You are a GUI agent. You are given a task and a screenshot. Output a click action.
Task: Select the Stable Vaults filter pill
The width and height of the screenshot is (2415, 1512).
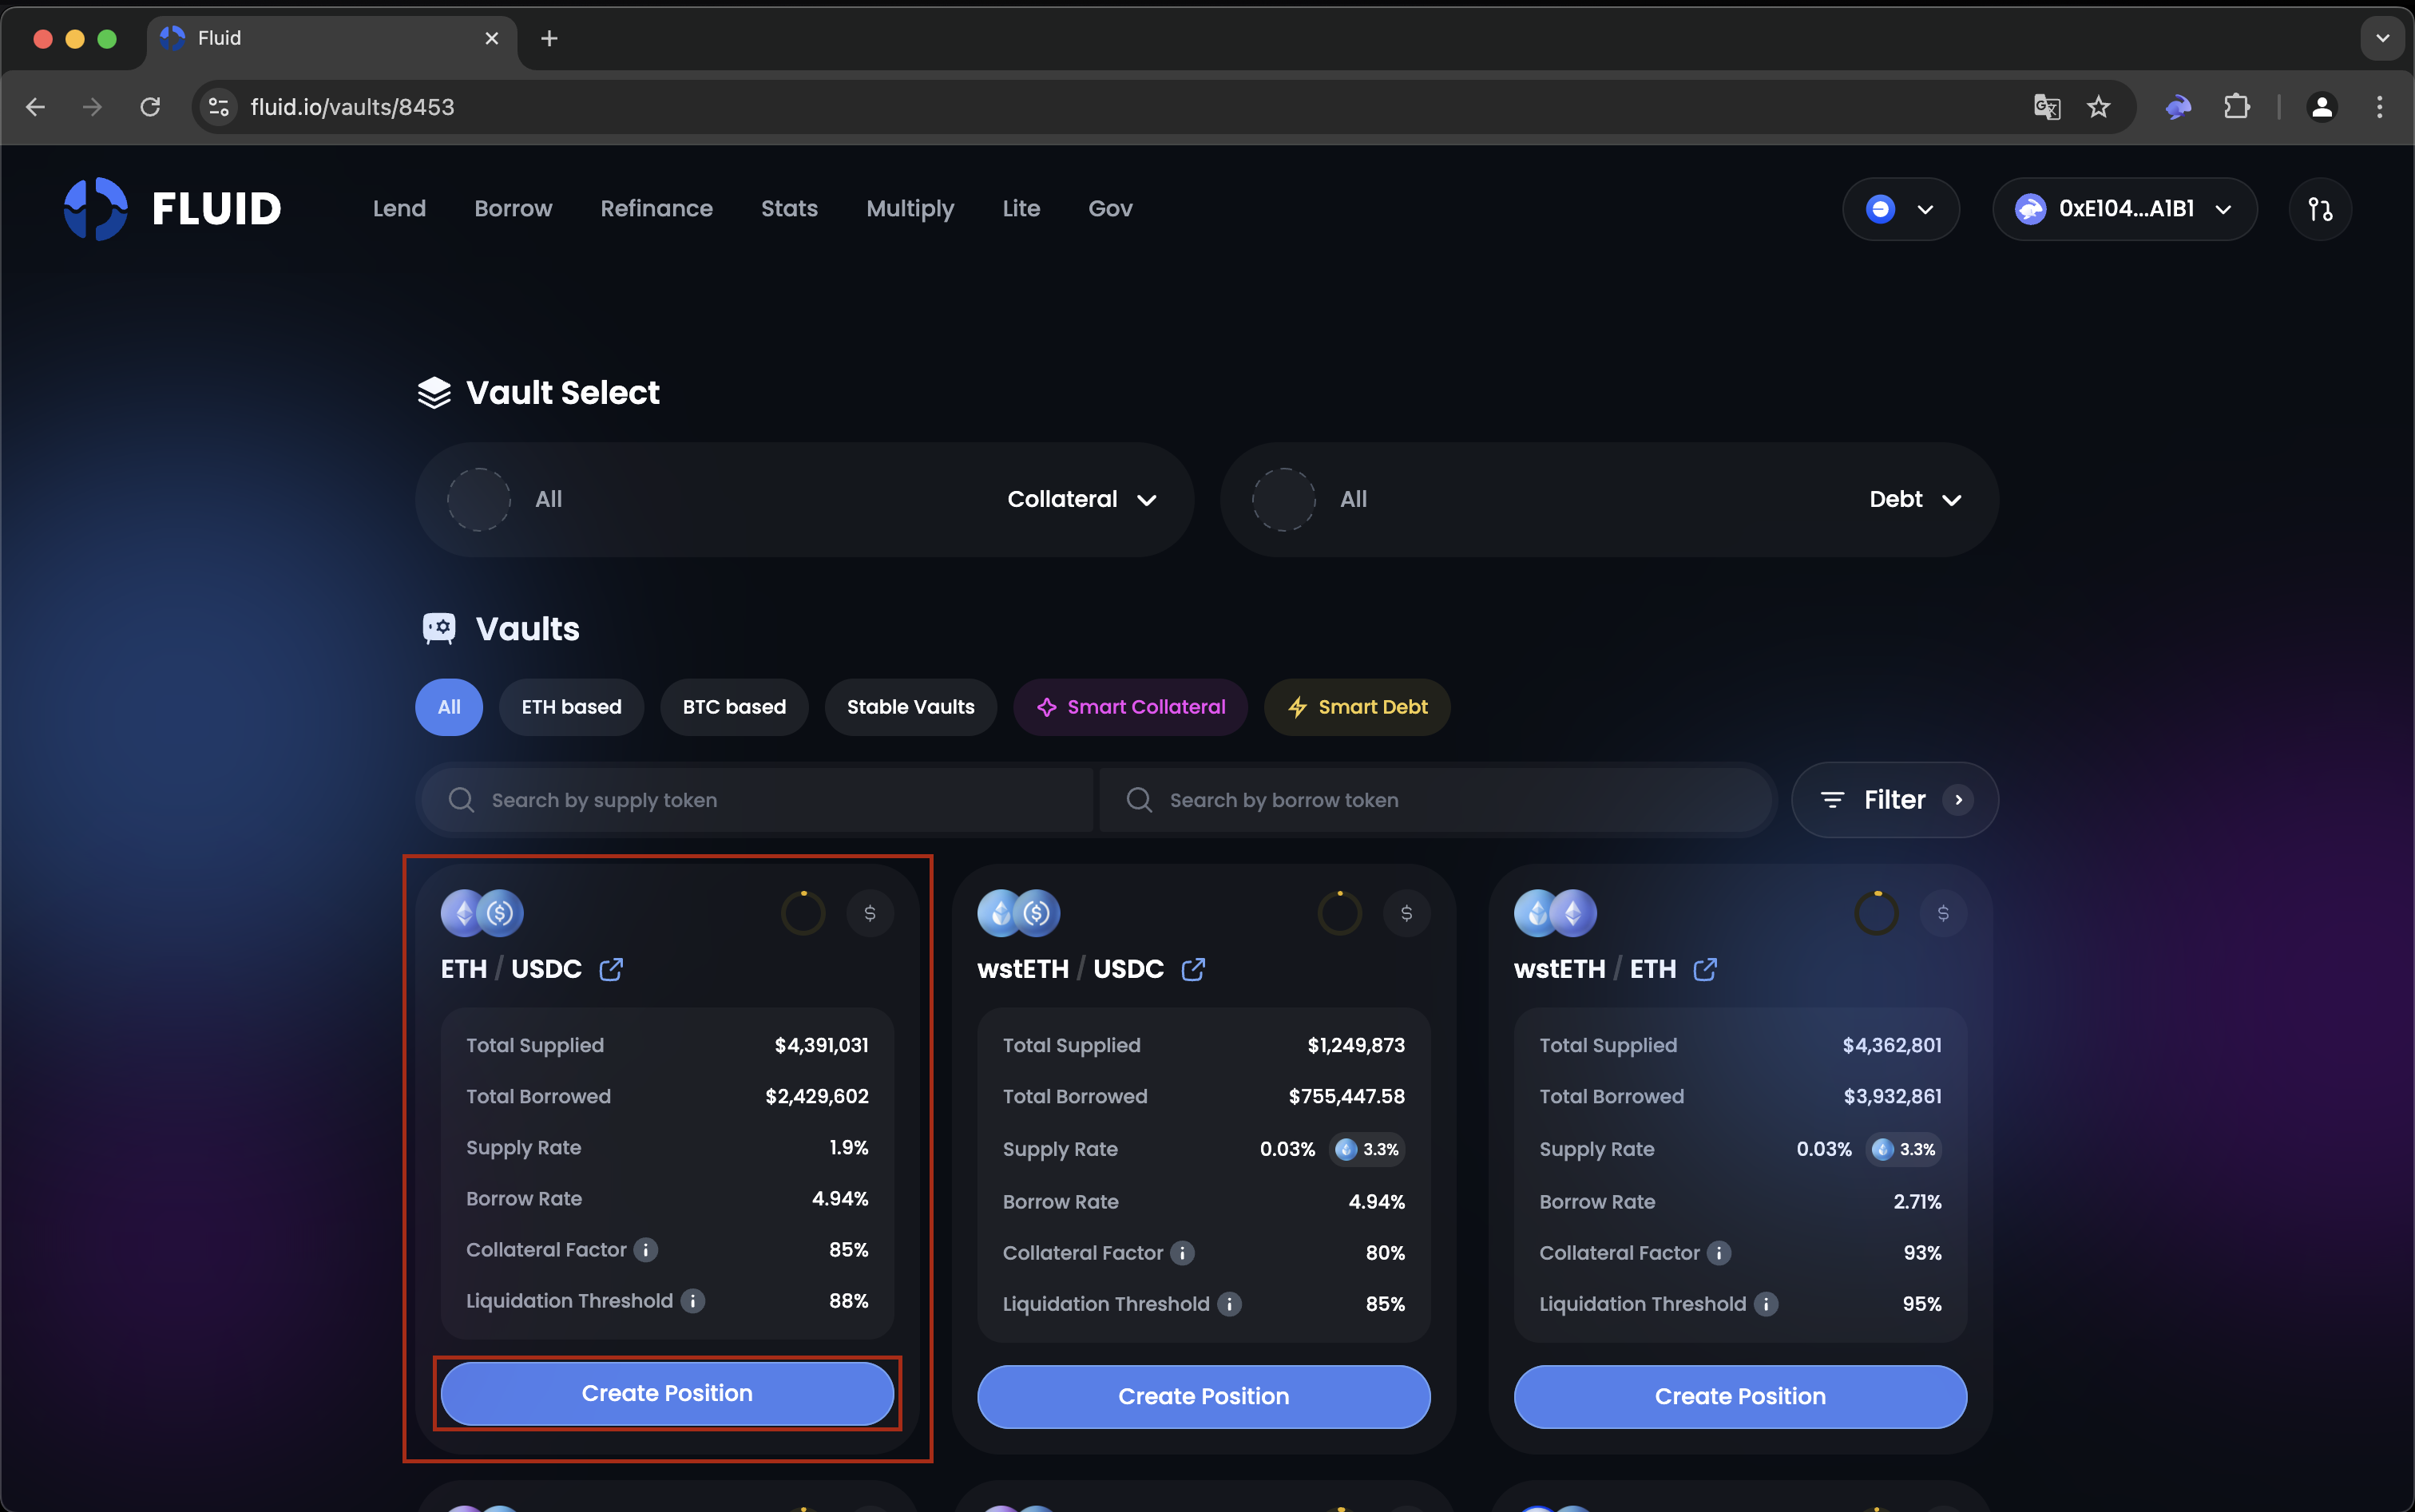tap(910, 707)
